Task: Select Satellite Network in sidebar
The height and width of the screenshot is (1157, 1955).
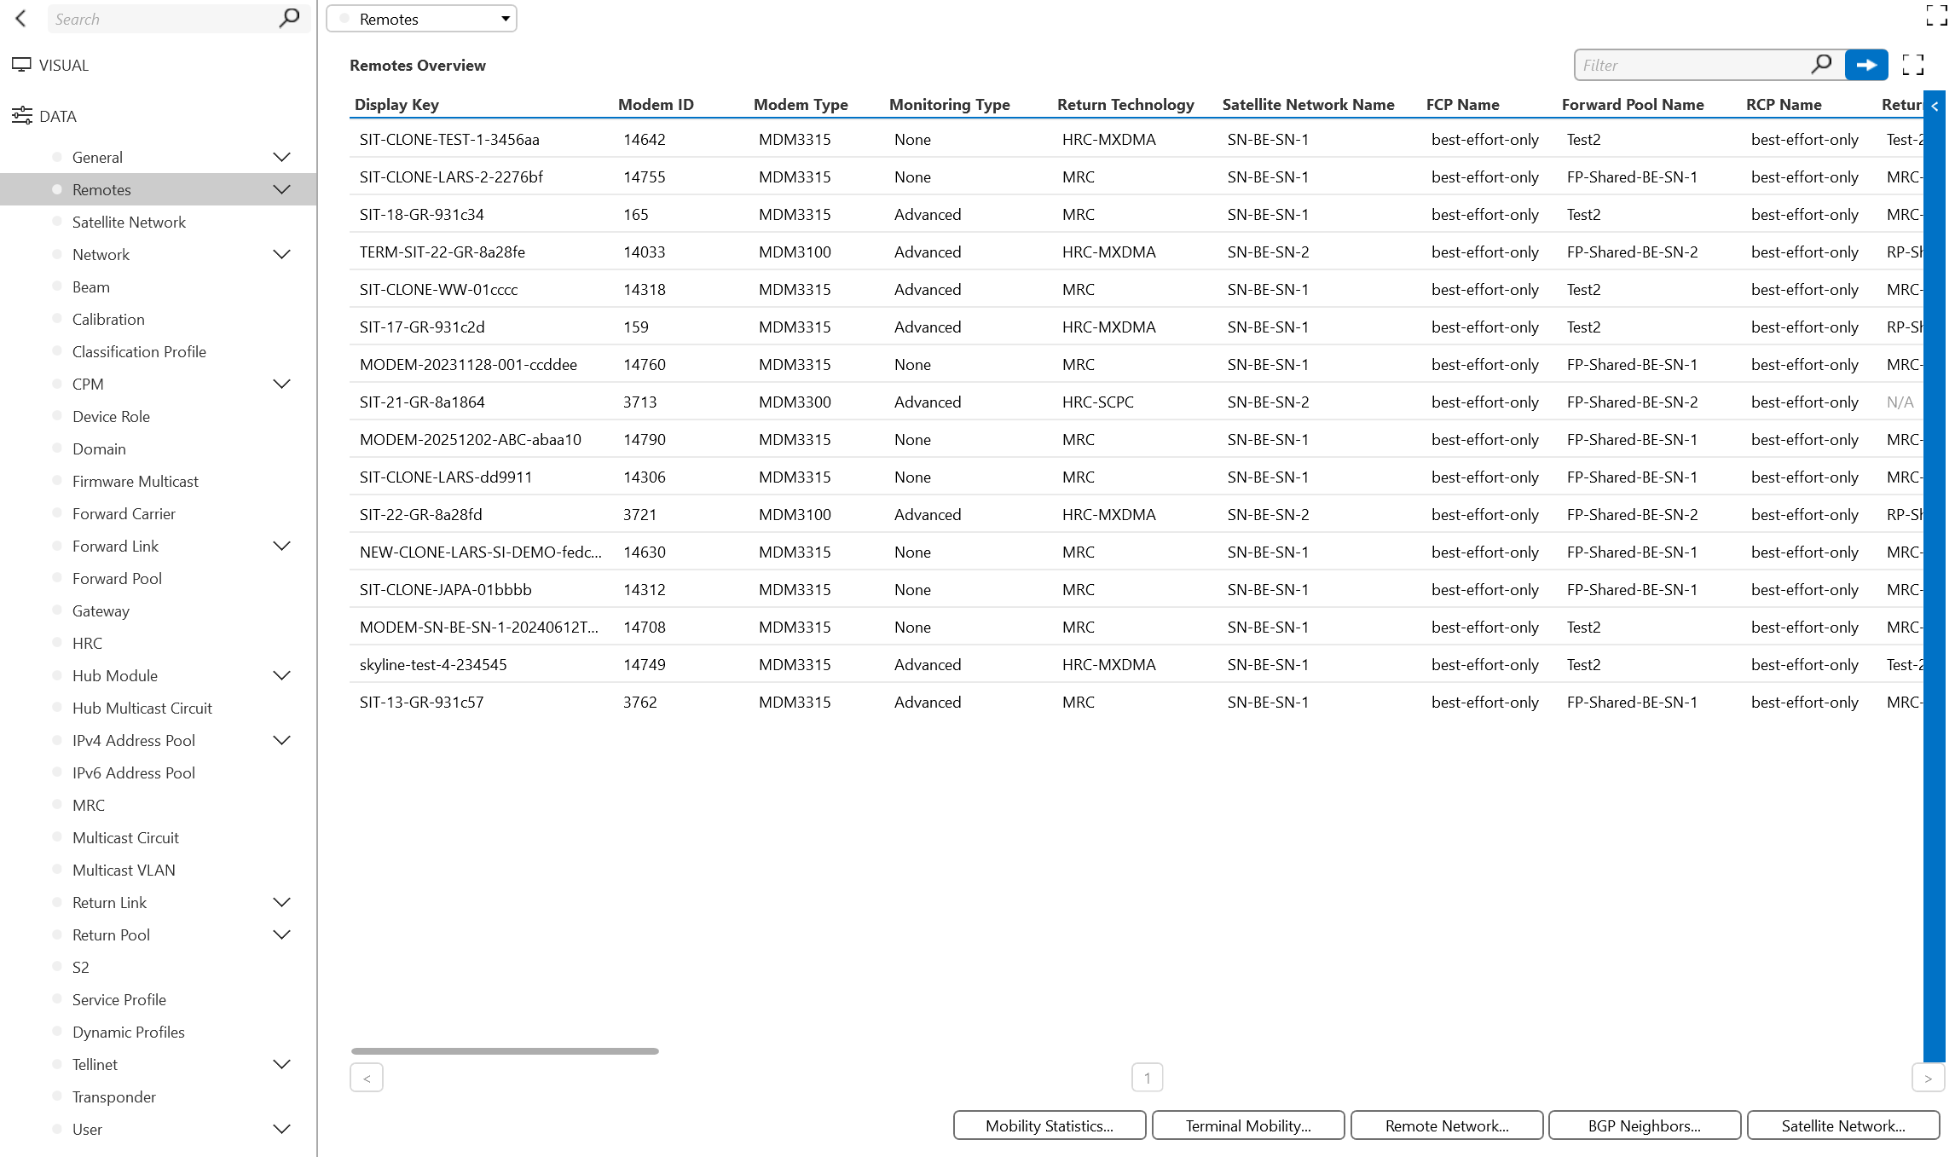Action: [129, 222]
